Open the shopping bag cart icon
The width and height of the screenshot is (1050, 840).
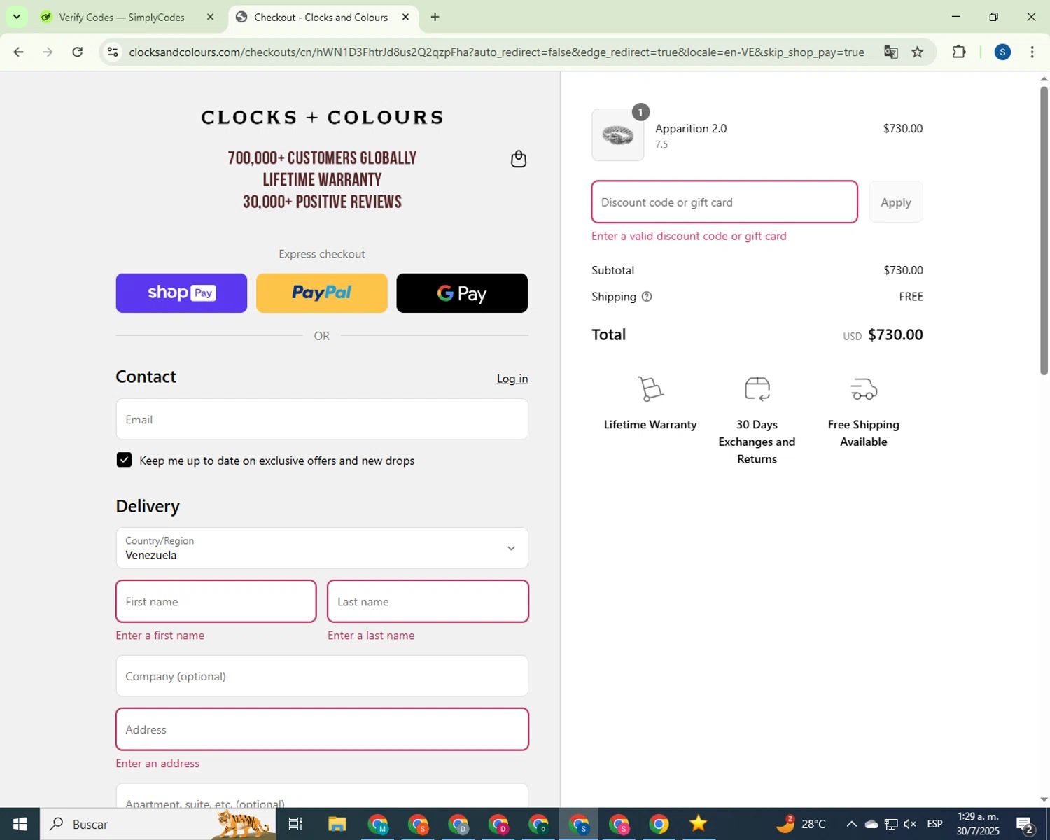(518, 159)
